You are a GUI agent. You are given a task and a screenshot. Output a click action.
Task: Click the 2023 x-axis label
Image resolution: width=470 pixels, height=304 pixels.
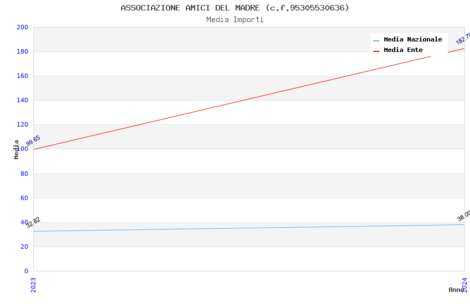coord(33,285)
